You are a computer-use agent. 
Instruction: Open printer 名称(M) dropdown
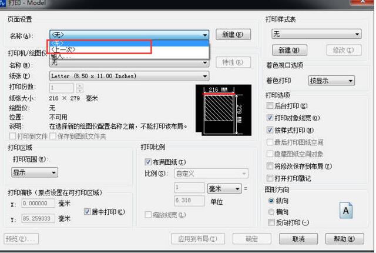point(129,64)
